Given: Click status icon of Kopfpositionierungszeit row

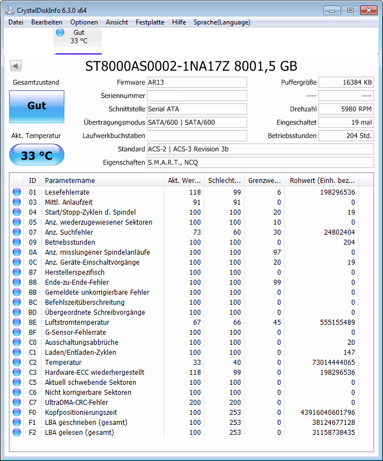Looking at the screenshot, I should point(17,412).
